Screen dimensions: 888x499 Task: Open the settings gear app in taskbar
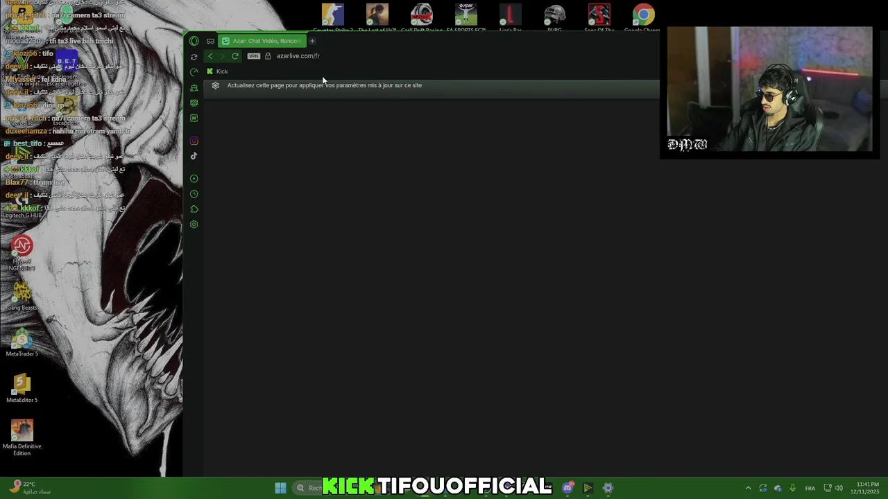(608, 488)
